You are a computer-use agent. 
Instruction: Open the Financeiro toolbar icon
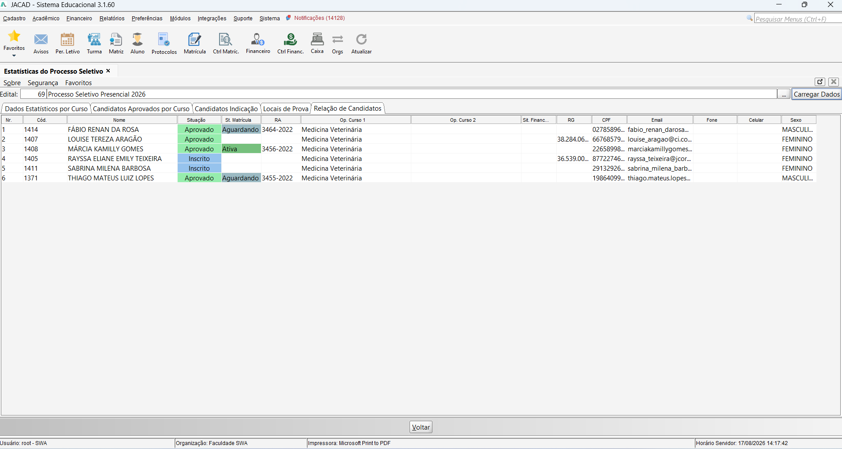tap(258, 40)
